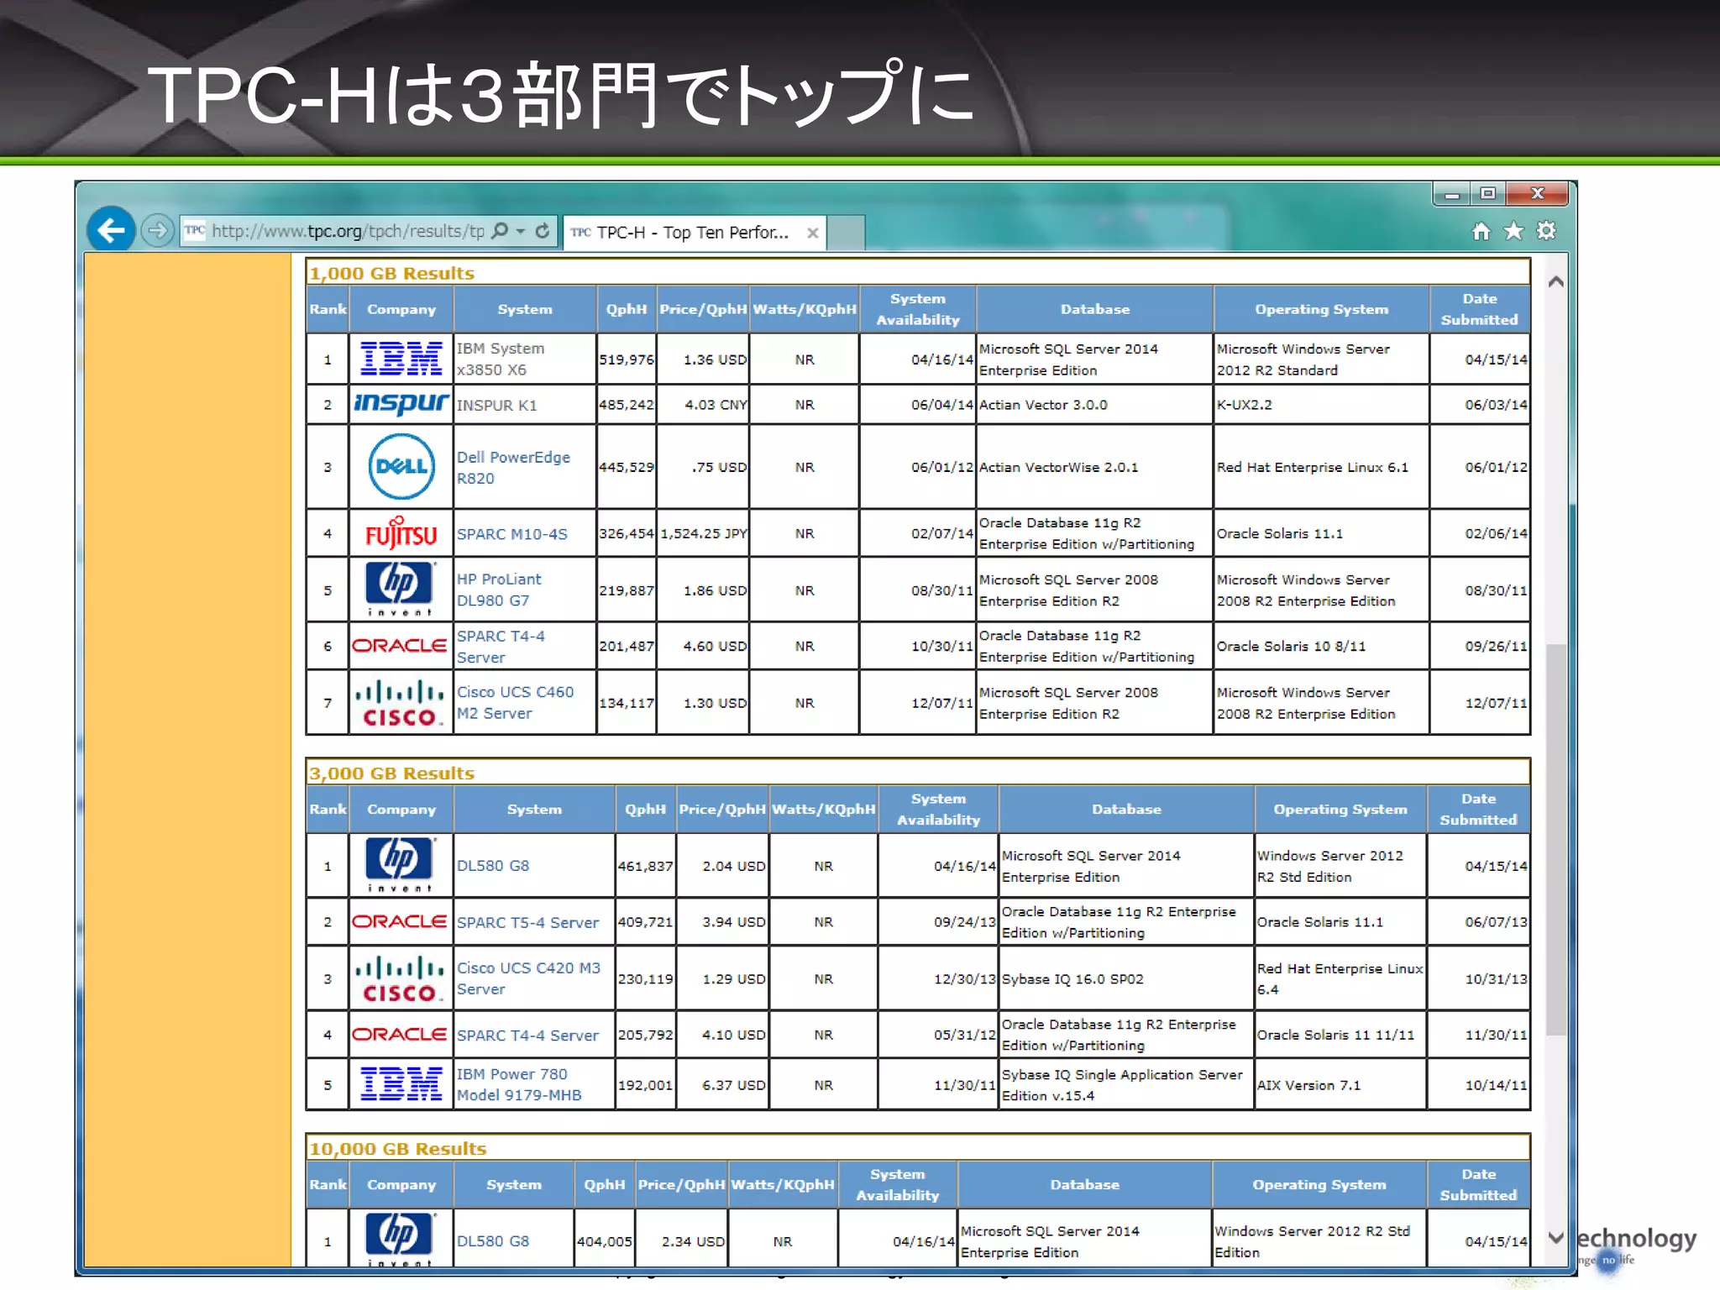Click the vertical scrollbar thumb
Screen dimensions: 1720x1290
tap(1555, 840)
